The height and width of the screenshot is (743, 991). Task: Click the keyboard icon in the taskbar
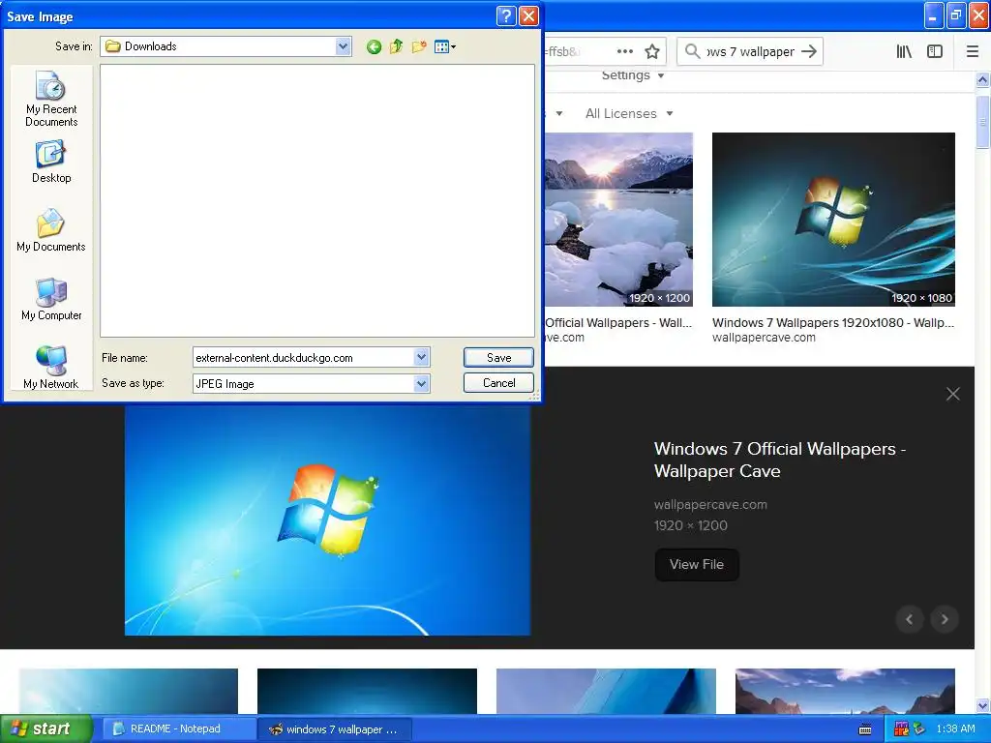point(865,729)
